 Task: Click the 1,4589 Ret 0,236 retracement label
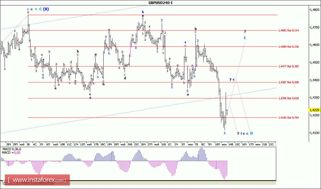[288, 46]
